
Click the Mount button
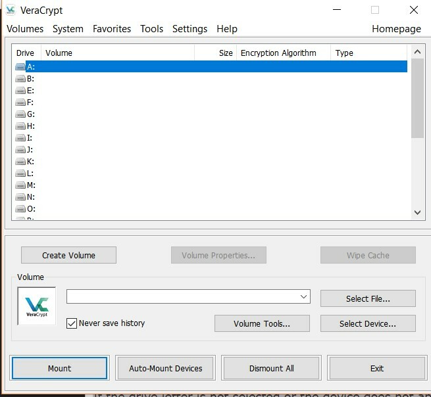[x=59, y=368]
